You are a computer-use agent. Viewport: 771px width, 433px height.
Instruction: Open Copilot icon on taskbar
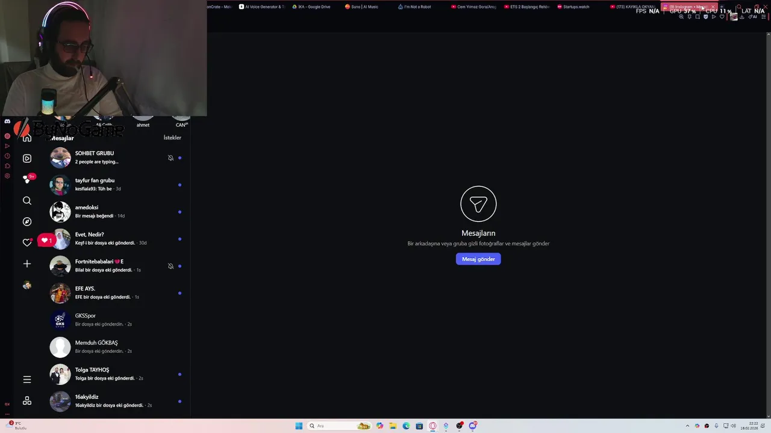379,426
